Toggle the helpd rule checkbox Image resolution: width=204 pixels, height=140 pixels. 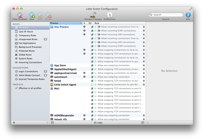92,81
